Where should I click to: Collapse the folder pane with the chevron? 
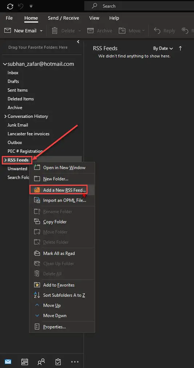[78, 42]
